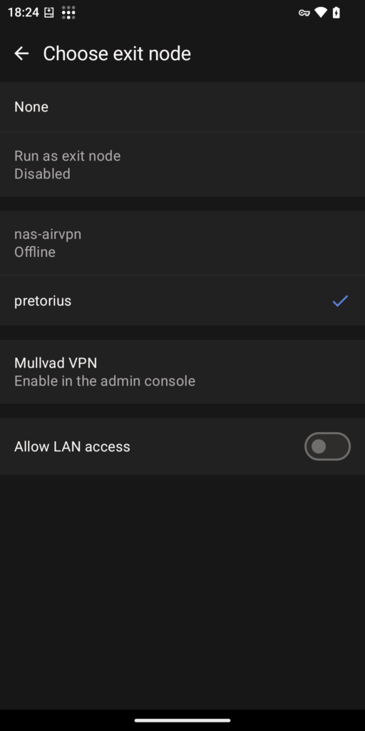Image resolution: width=365 pixels, height=731 pixels.
Task: Click the Enable in the admin console text
Action: pos(105,381)
